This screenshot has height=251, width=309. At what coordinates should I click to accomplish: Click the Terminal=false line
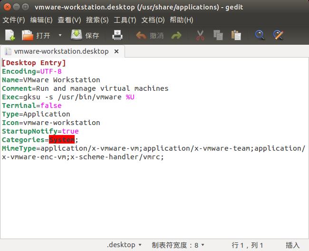click(32, 106)
